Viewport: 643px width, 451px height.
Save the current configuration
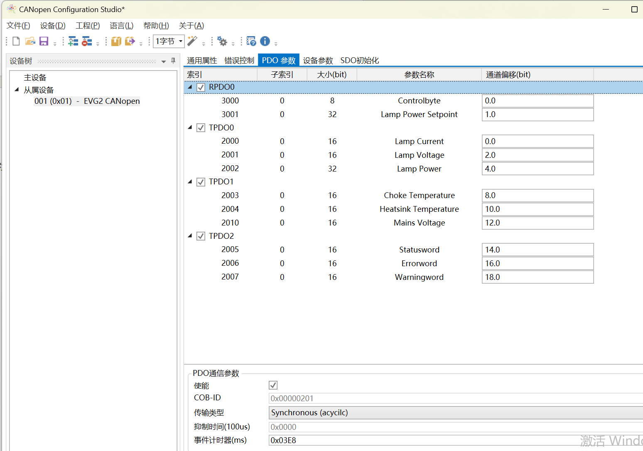pyautogui.click(x=44, y=41)
